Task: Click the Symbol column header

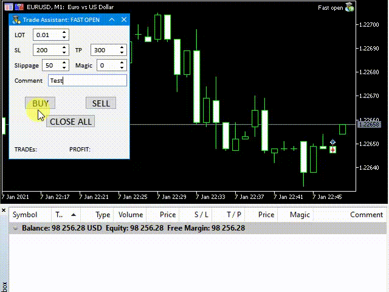Action: point(26,215)
